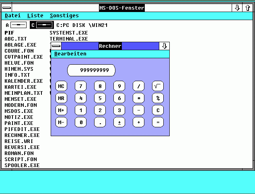The width and height of the screenshot is (255, 194).
Task: Select PAINT.EXE in file list
Action: [x=19, y=123]
